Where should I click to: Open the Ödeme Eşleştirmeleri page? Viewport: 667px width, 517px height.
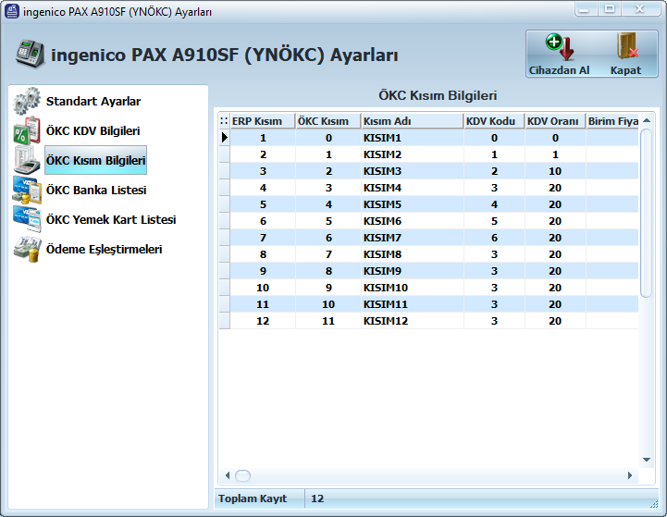[x=104, y=249]
